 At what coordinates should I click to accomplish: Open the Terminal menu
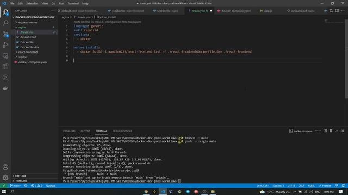tap(73, 4)
